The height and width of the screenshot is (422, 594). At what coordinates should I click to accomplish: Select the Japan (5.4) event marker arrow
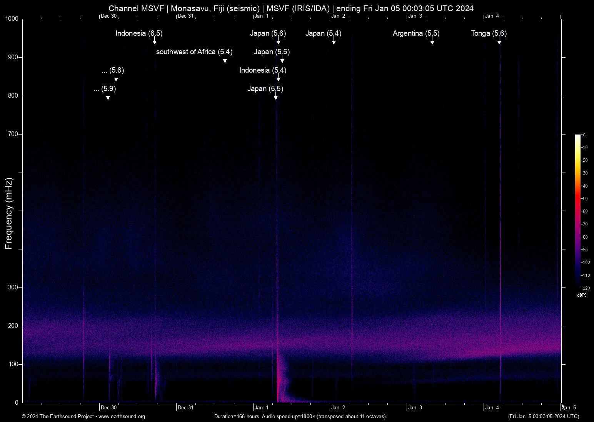point(334,42)
